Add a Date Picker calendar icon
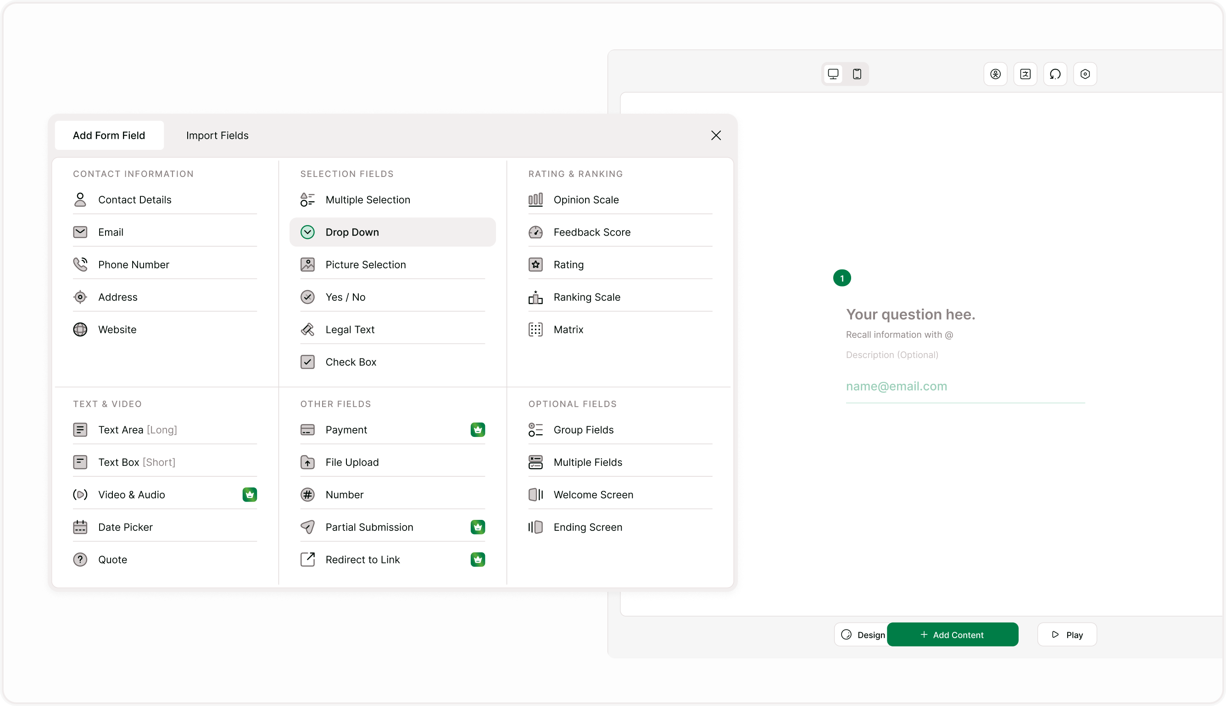This screenshot has width=1226, height=706. tap(80, 527)
